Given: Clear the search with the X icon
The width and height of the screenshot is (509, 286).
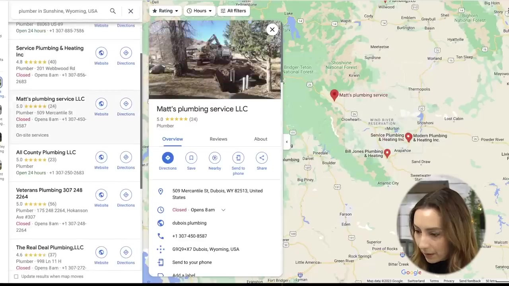Looking at the screenshot, I should pyautogui.click(x=130, y=11).
